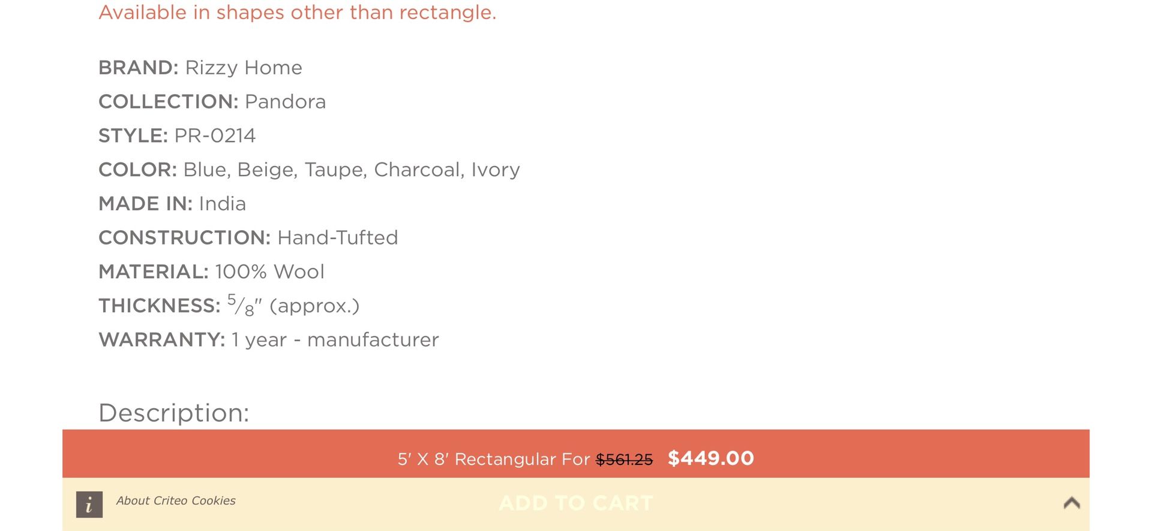
Task: Click the Pandora collection name
Action: coord(286,102)
